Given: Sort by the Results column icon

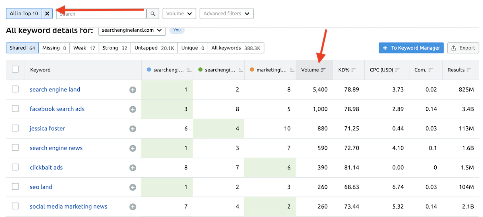Looking at the screenshot, I should 469,70.
